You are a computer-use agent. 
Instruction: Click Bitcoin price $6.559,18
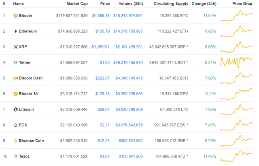[101, 16]
